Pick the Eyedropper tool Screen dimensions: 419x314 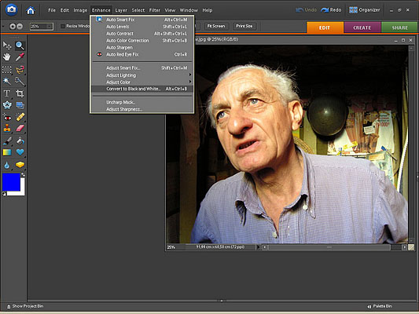click(x=20, y=57)
